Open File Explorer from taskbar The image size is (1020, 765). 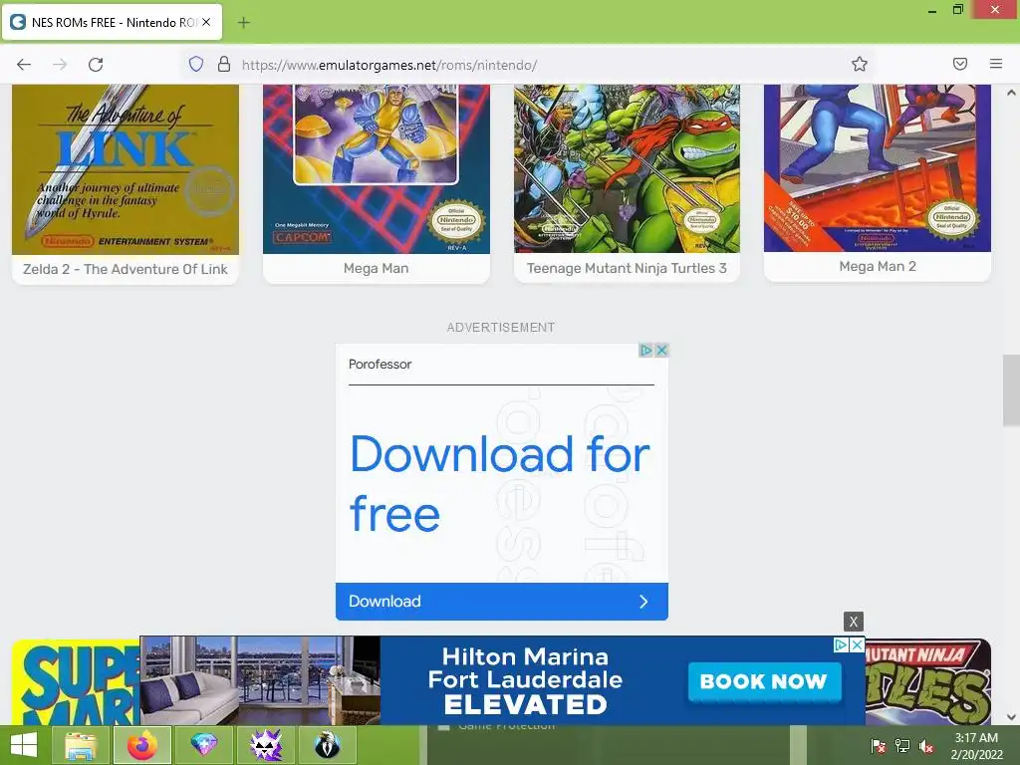point(81,745)
